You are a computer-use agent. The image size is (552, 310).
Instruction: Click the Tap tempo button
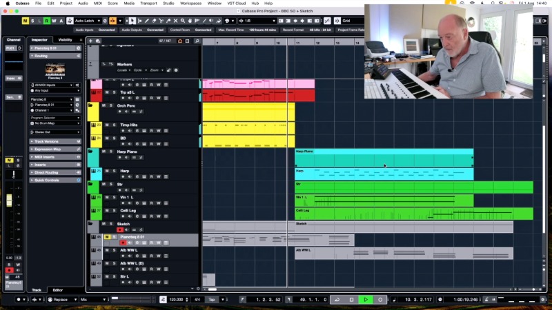(213, 300)
